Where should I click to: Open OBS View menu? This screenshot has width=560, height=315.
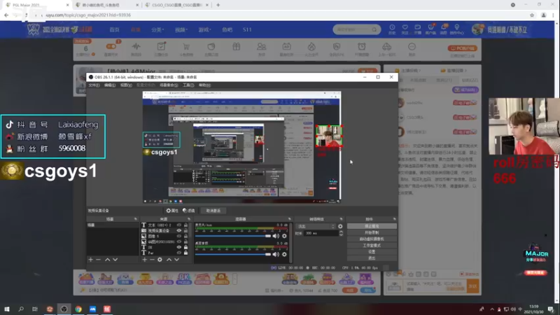click(x=126, y=85)
